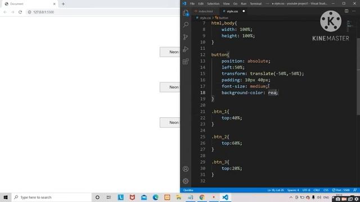Click the VS Code logo in title bar

184,3
